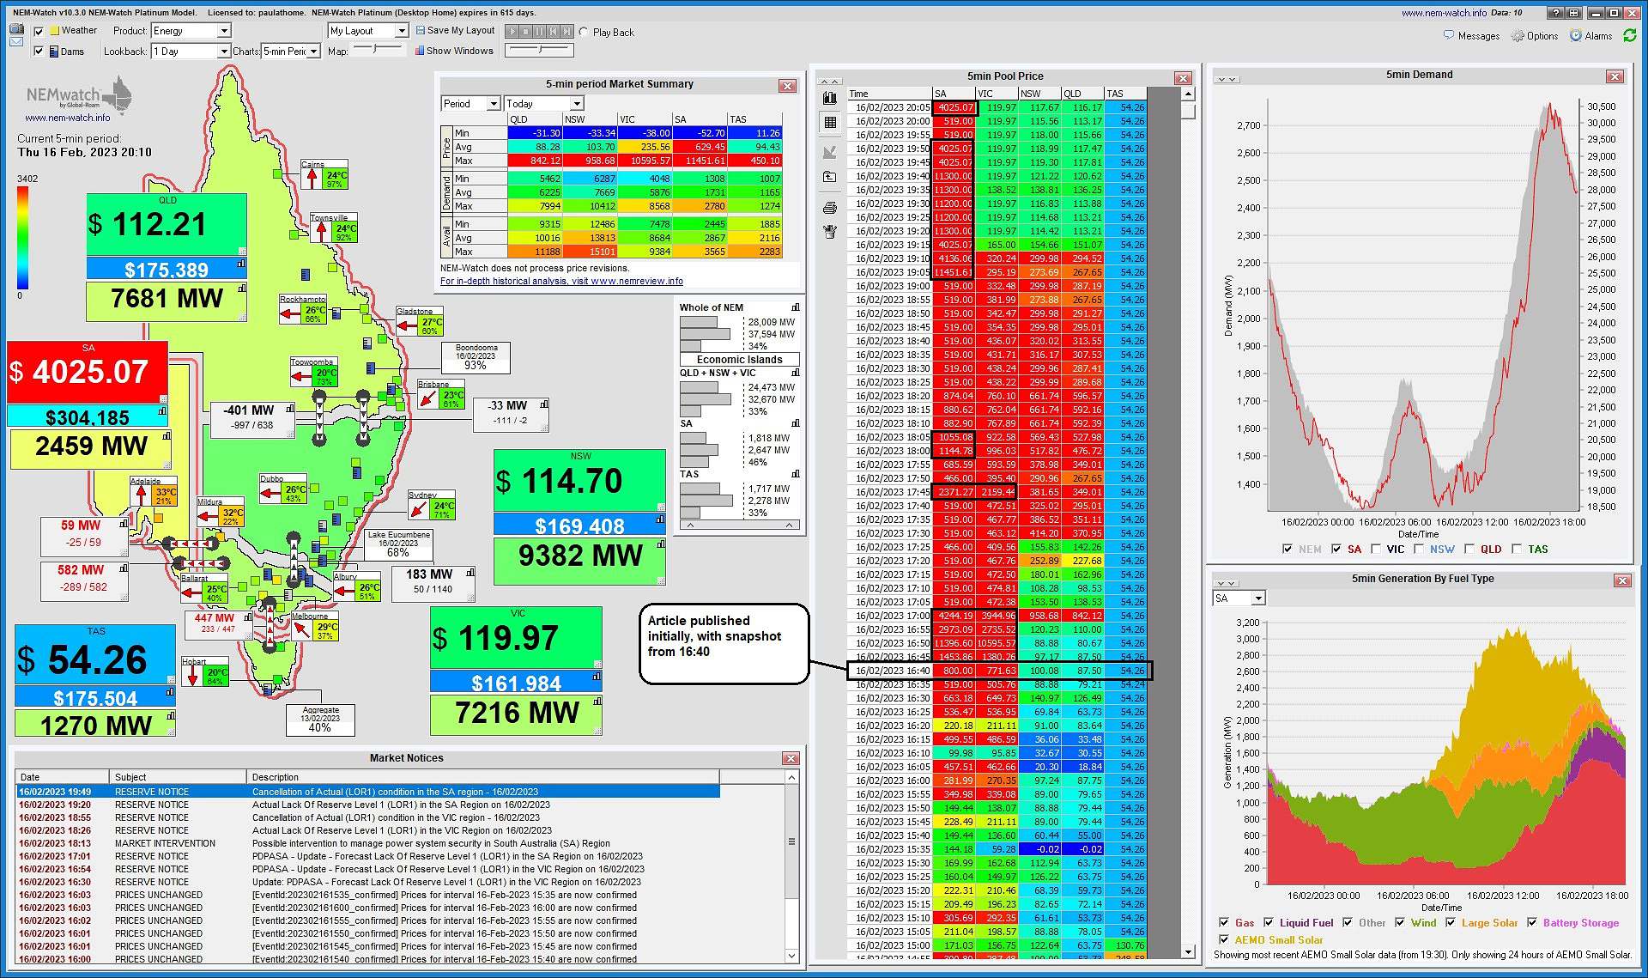Check QLD in 5min Demand legend
Viewport: 1648px width, 978px height.
coord(1469,549)
